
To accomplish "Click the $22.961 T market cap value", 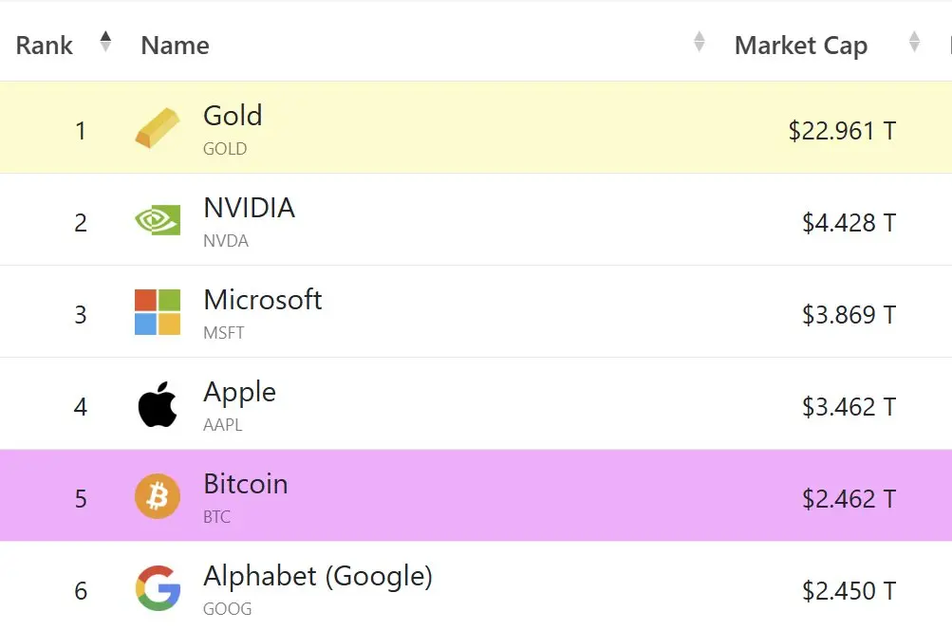I will tap(842, 131).
